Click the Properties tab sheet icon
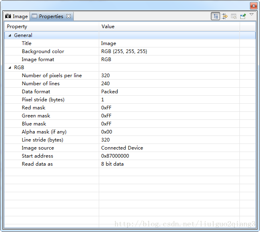Viewport: 260px width, 232px height. coord(34,16)
